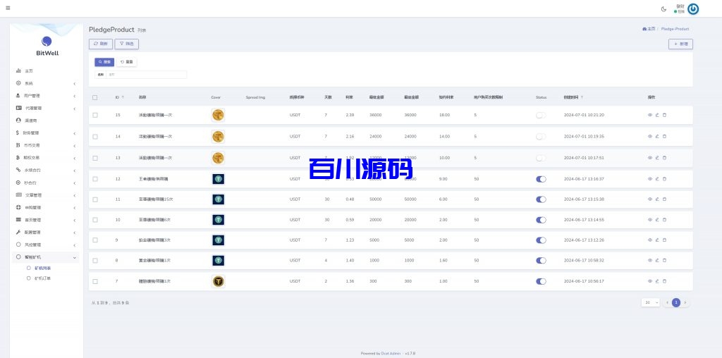Viewport: 722px width, 358px height.
Task: View details with the eye icon for ID 9
Action: [x=650, y=240]
